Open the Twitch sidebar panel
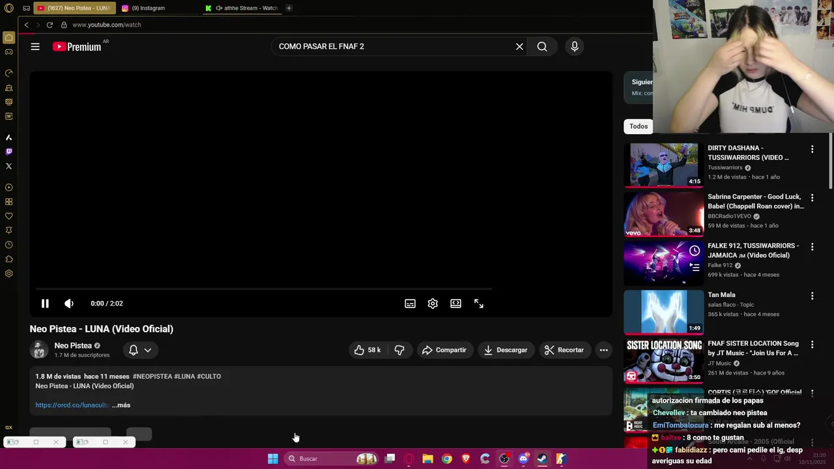The width and height of the screenshot is (834, 469). click(8, 152)
